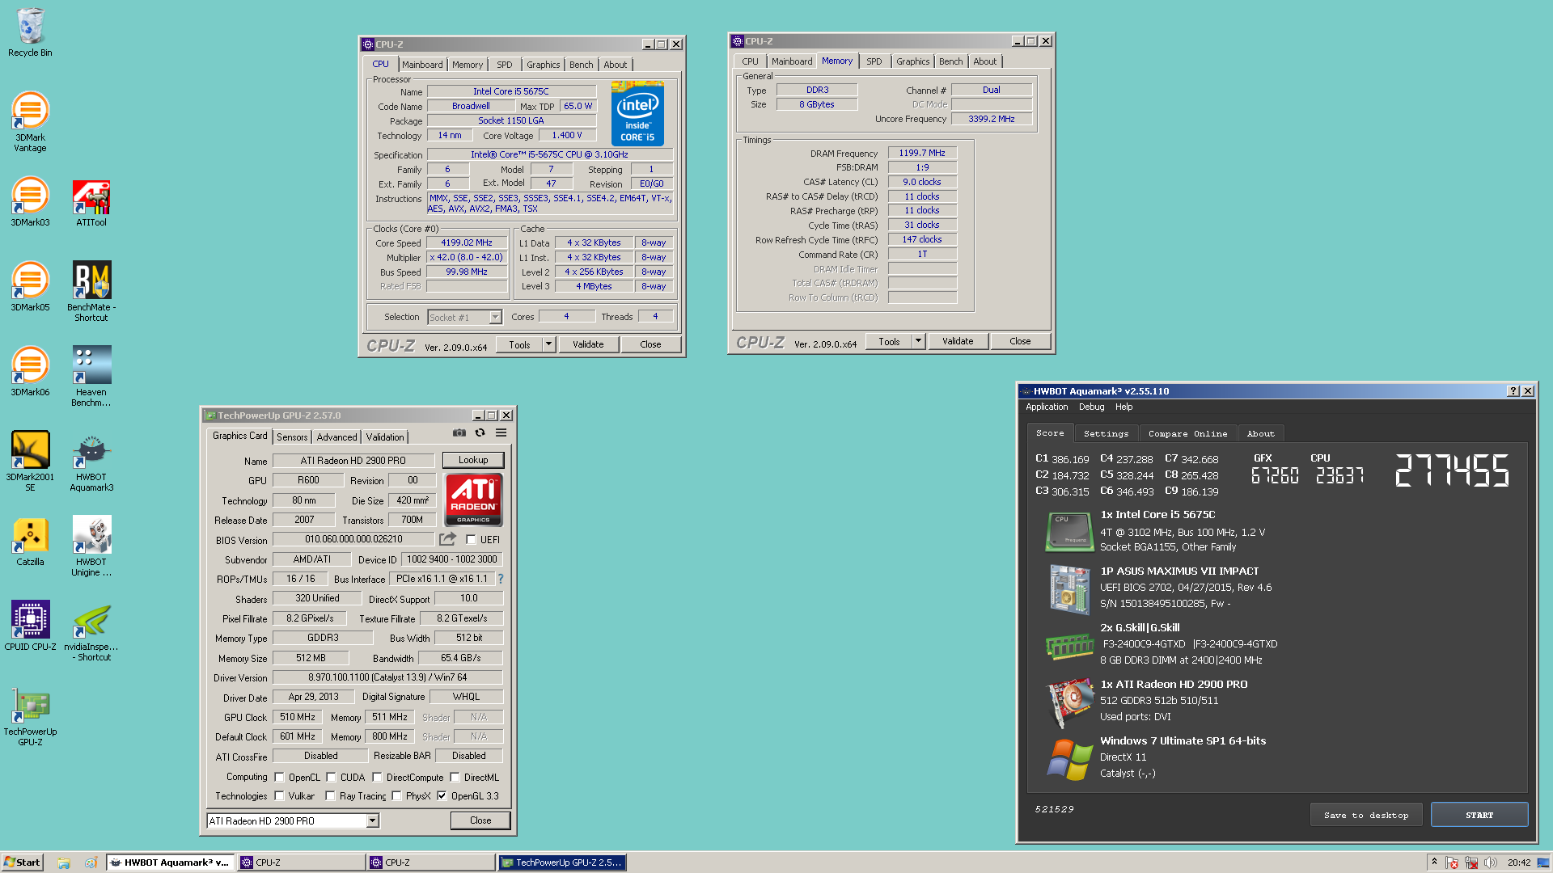Launch HWBOT Aquamark3 desktop shortcut
The height and width of the screenshot is (873, 1553).
[x=91, y=461]
